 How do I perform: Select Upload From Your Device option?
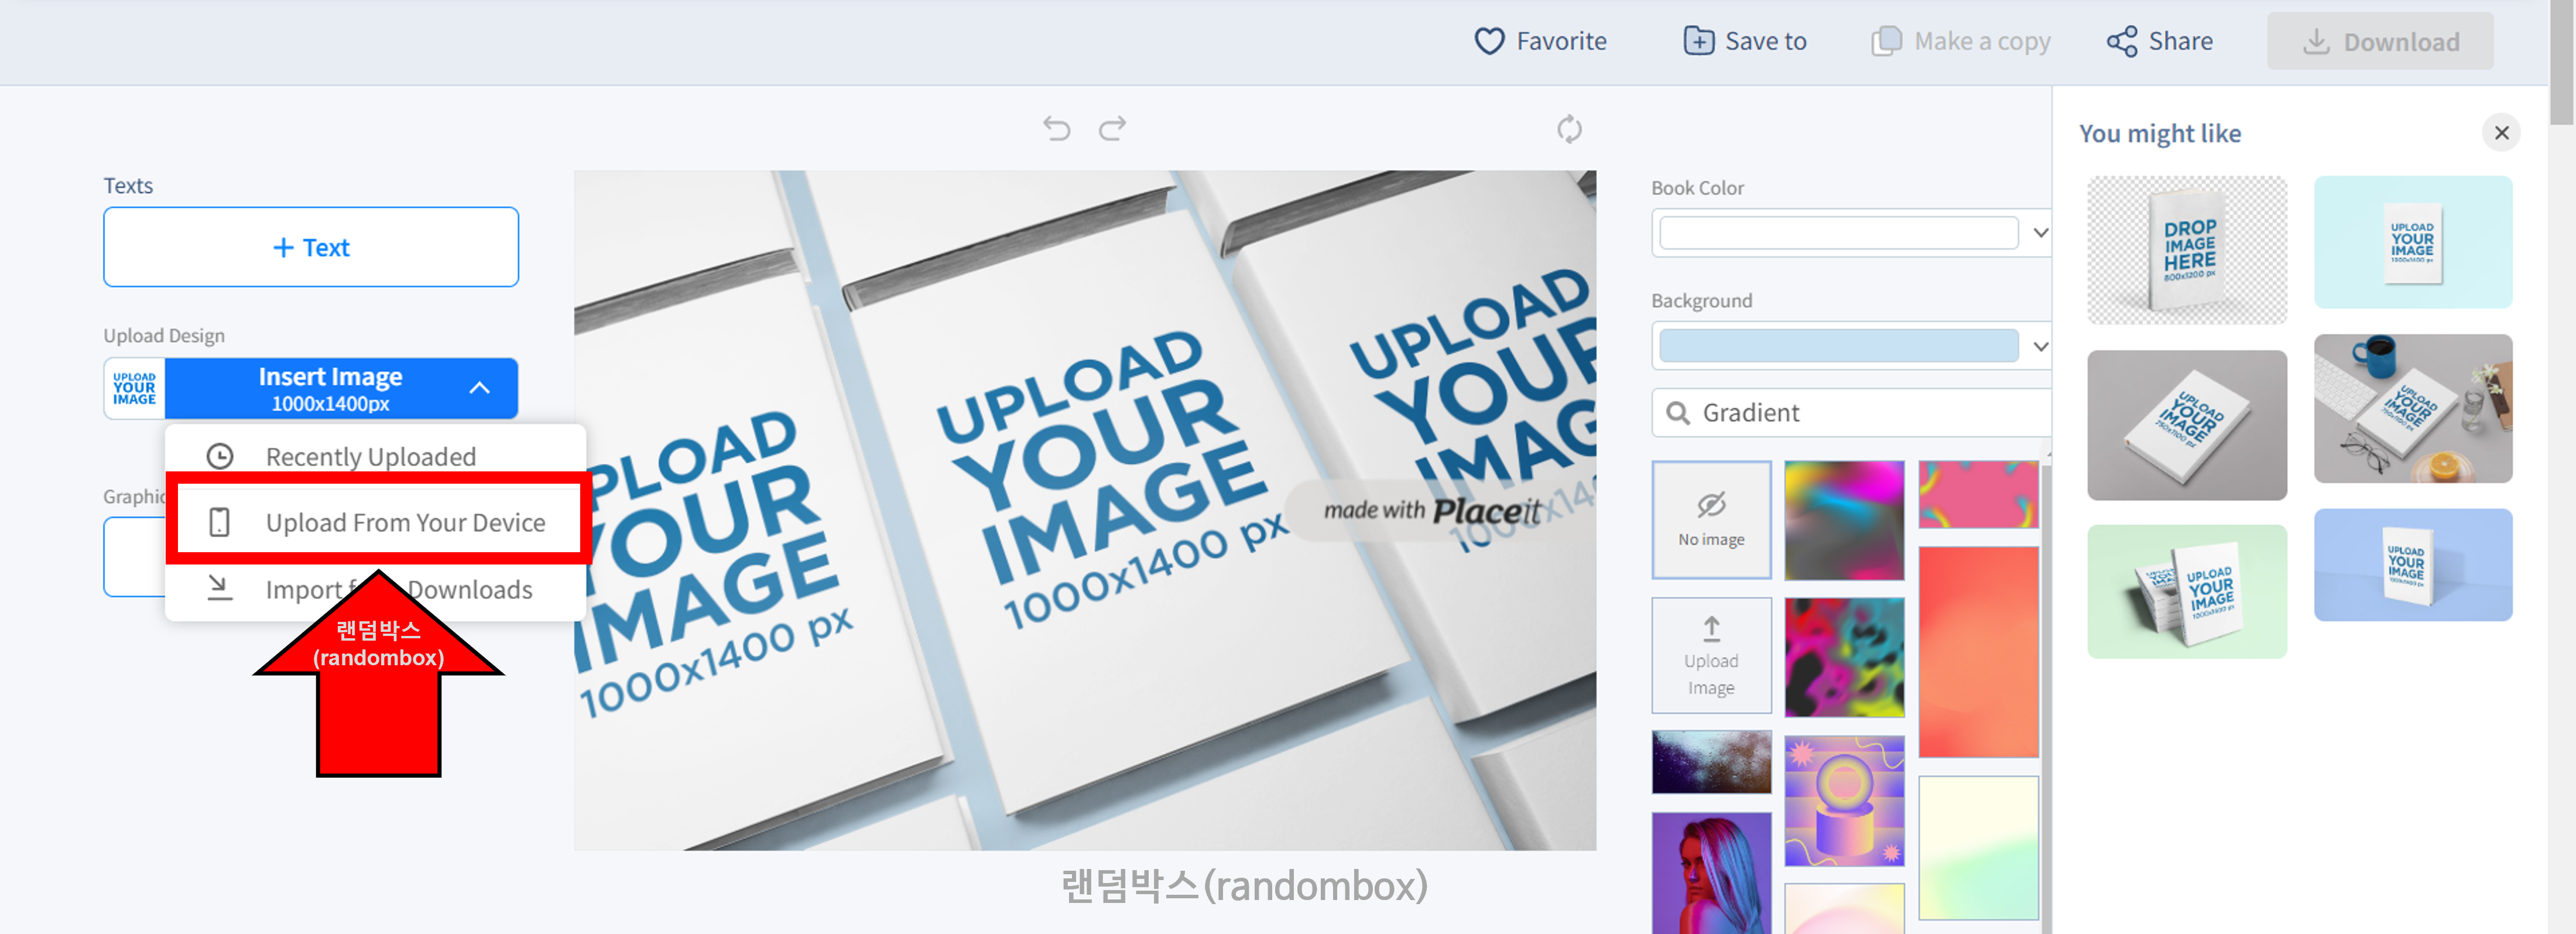tap(405, 522)
